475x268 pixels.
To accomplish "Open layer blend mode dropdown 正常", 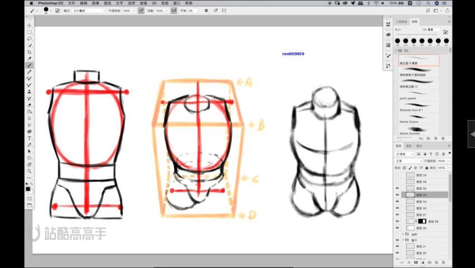I will click(408, 161).
